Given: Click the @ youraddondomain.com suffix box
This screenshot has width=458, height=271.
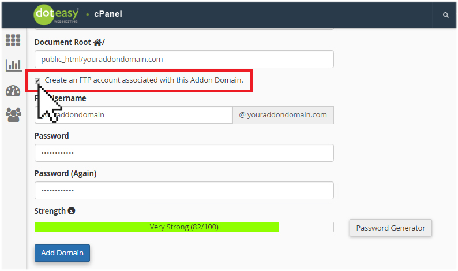Looking at the screenshot, I should [283, 115].
